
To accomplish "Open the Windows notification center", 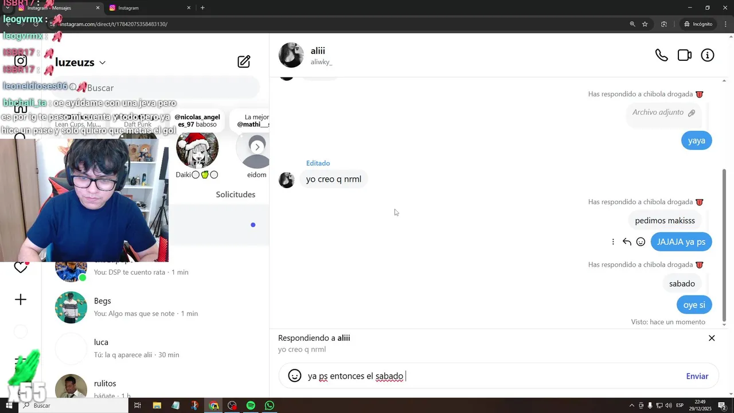I will (x=723, y=406).
